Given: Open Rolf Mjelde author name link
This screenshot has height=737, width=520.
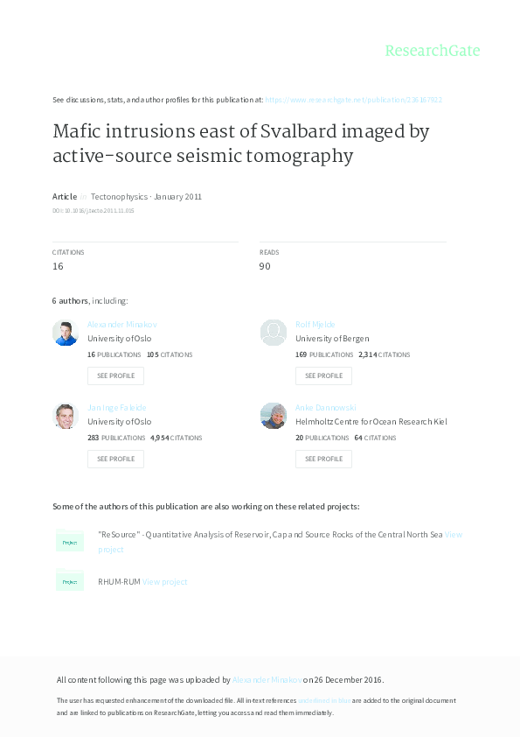Looking at the screenshot, I should (x=315, y=325).
